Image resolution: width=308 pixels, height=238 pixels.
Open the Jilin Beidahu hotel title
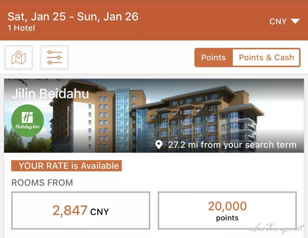click(x=50, y=93)
